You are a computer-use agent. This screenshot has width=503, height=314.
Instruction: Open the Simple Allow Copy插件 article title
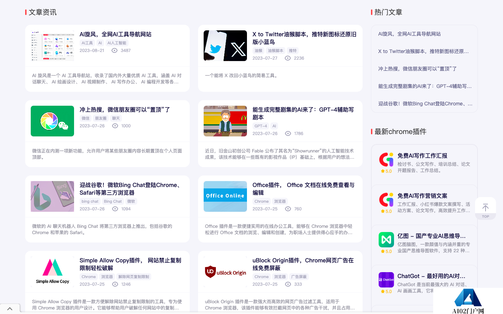click(130, 264)
